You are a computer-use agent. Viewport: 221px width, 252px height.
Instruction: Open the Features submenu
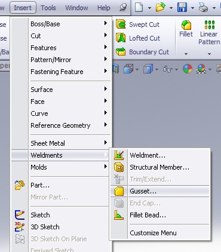point(70,48)
